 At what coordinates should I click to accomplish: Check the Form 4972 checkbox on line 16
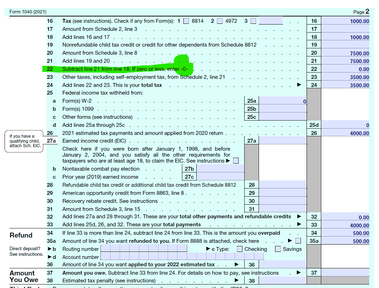(x=219, y=21)
